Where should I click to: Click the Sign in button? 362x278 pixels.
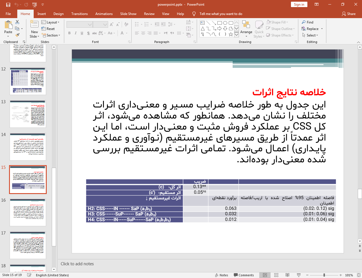tap(299, 5)
